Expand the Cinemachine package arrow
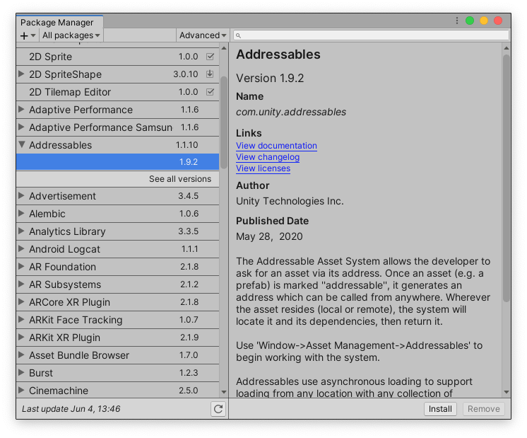 tap(21, 390)
